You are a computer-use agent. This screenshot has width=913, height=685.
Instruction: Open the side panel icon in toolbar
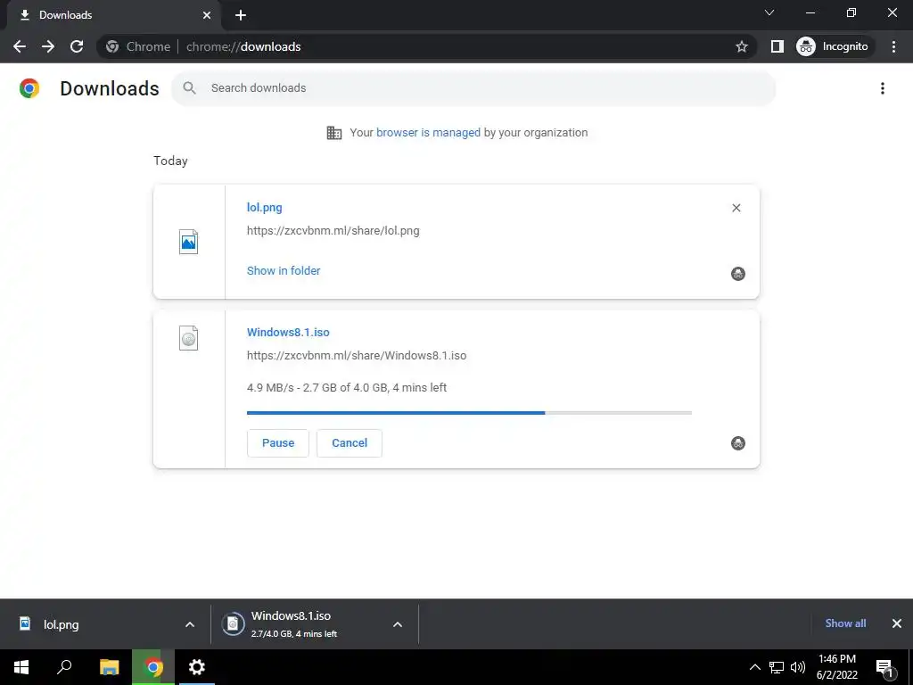[x=777, y=46]
